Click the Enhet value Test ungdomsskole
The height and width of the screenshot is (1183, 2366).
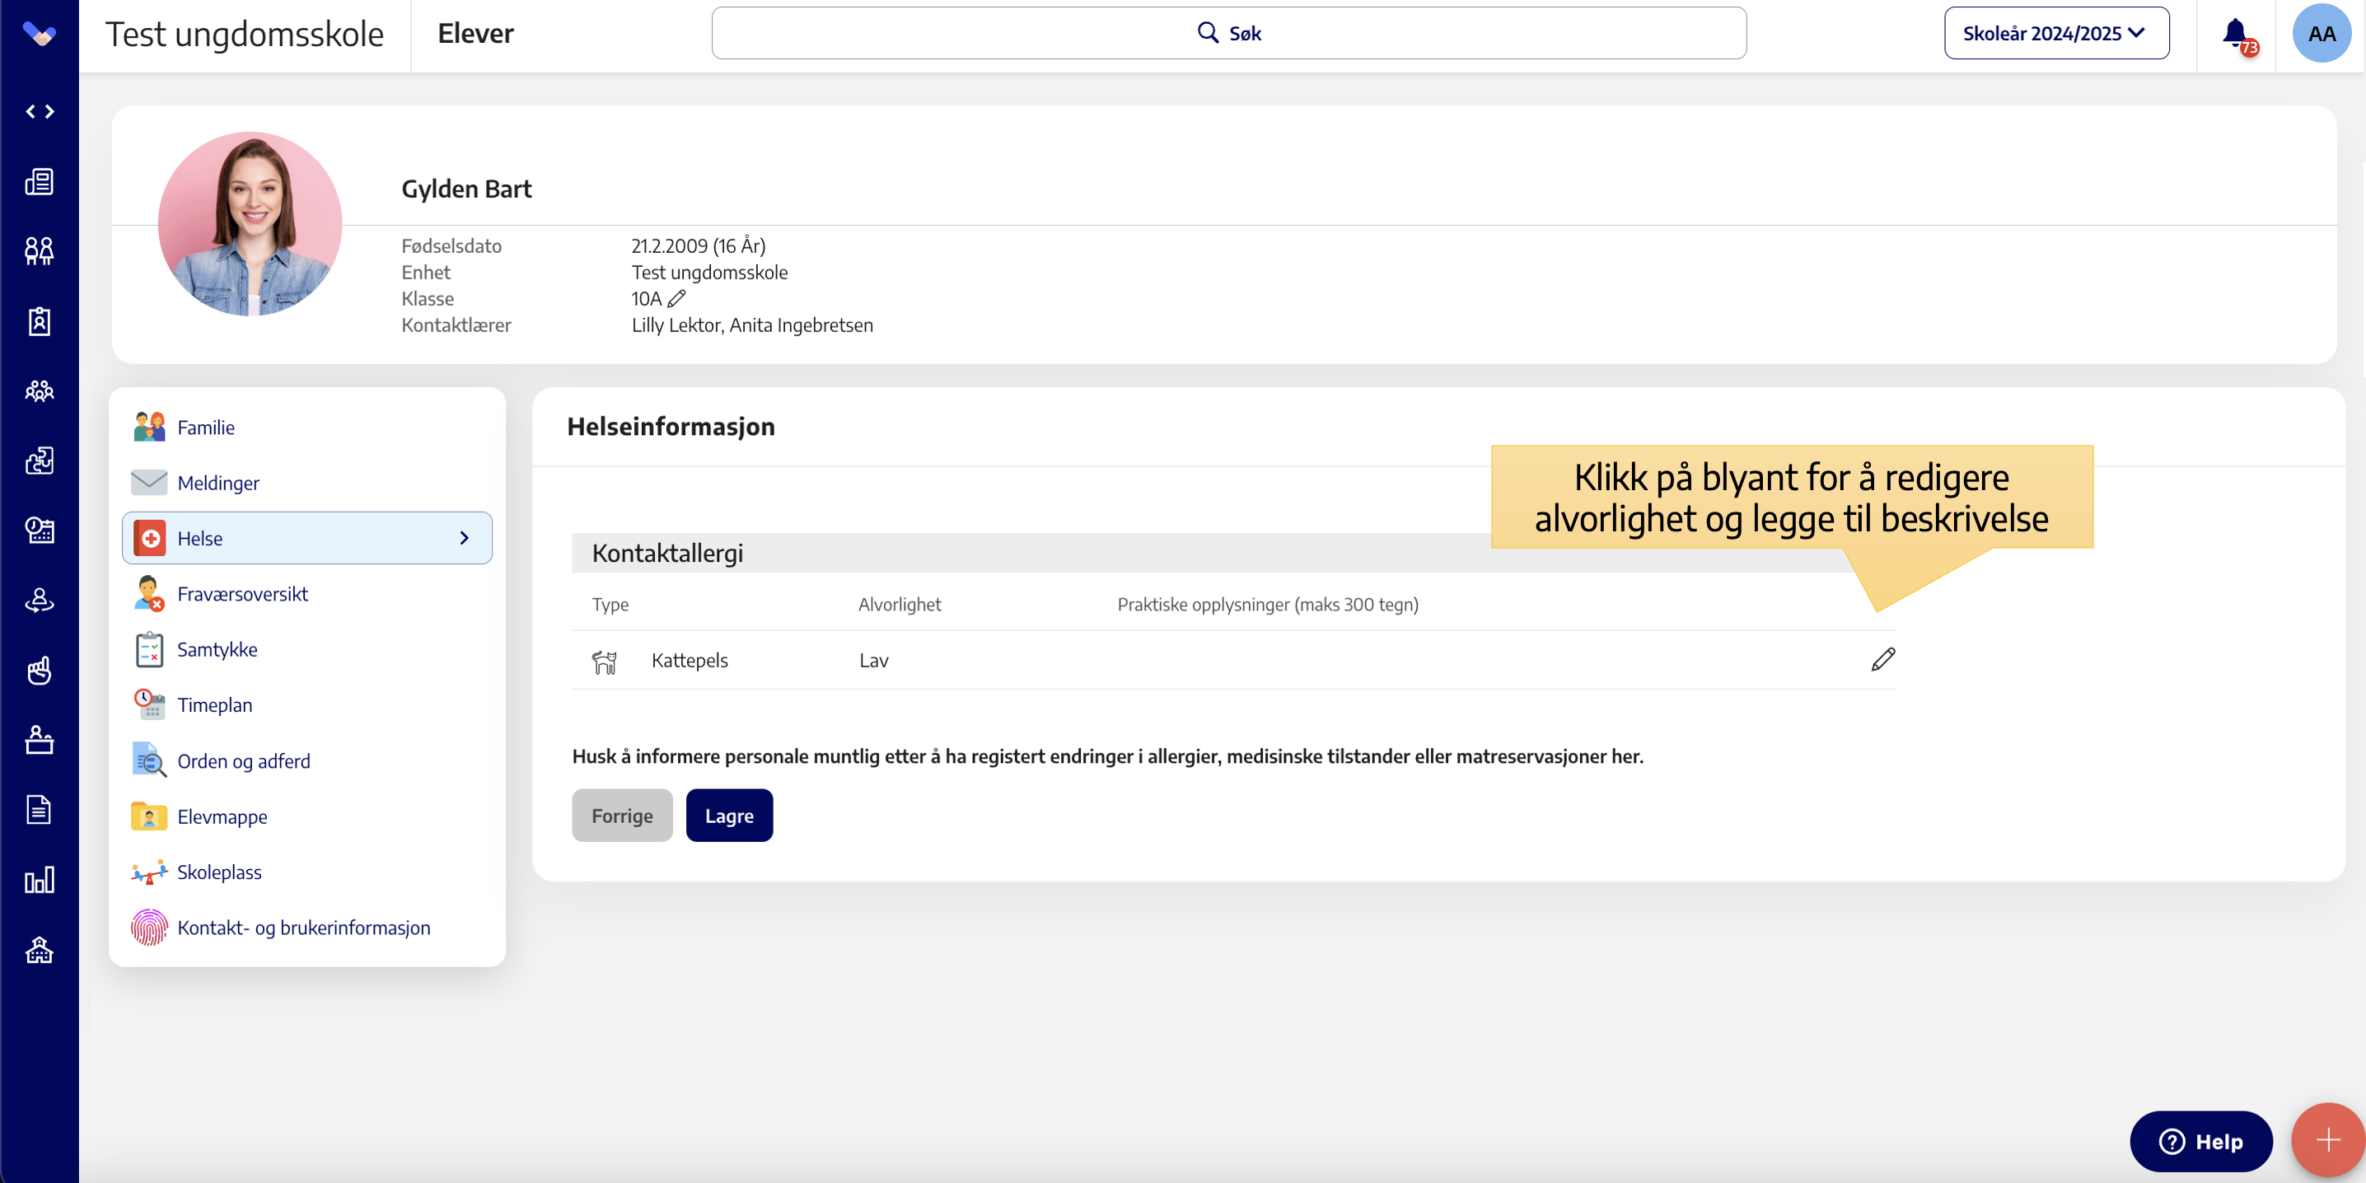709,273
